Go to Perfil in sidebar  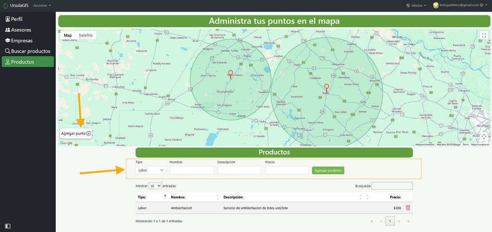28,19
